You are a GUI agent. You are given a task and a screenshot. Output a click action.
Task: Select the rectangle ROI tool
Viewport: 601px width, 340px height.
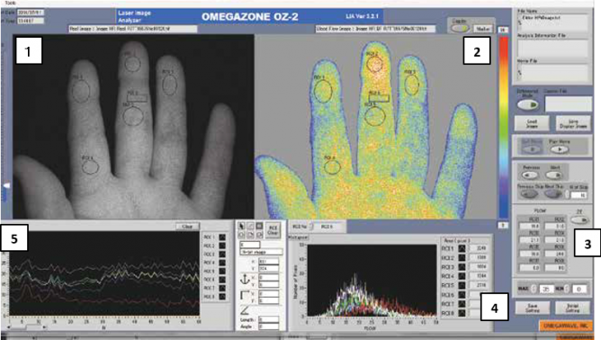click(259, 226)
